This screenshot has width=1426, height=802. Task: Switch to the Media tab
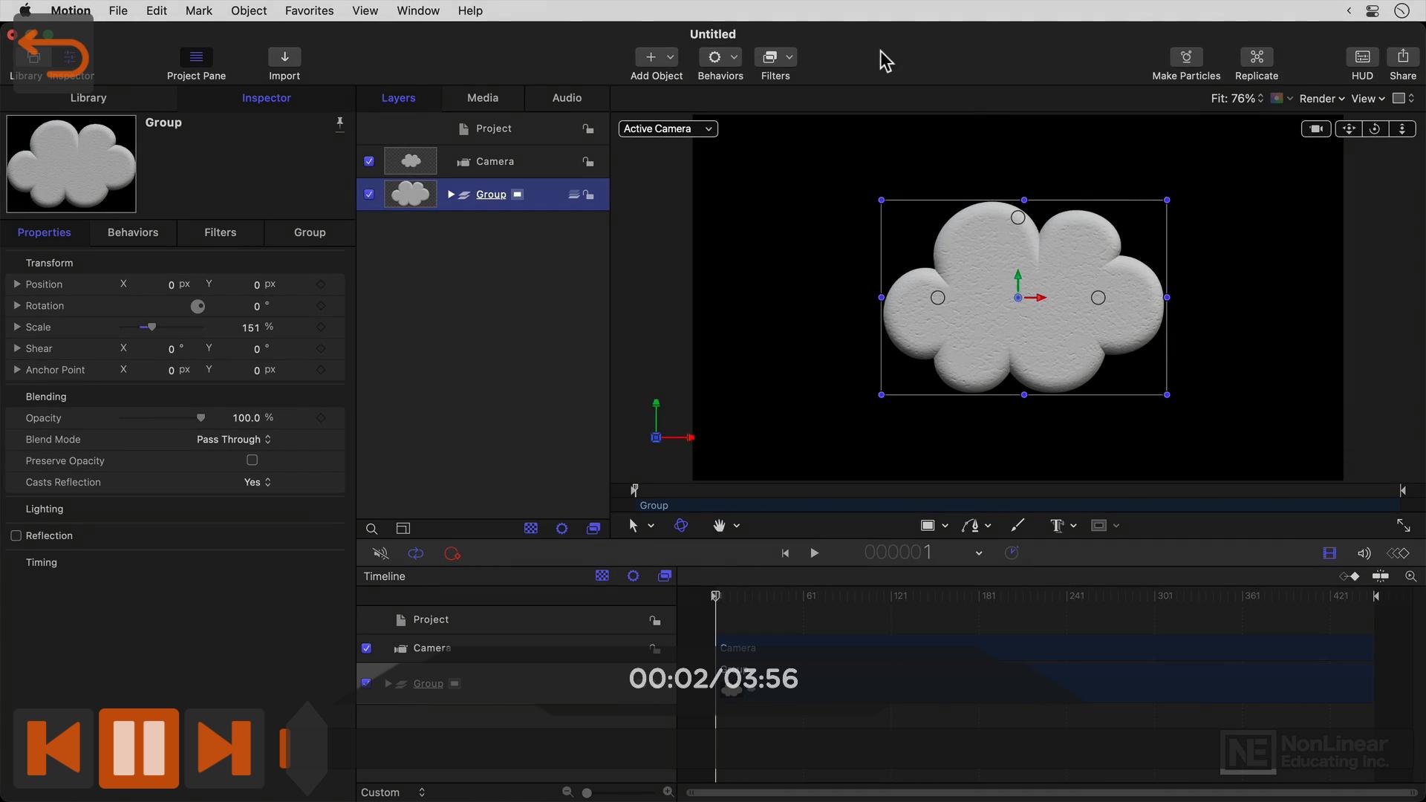point(483,98)
